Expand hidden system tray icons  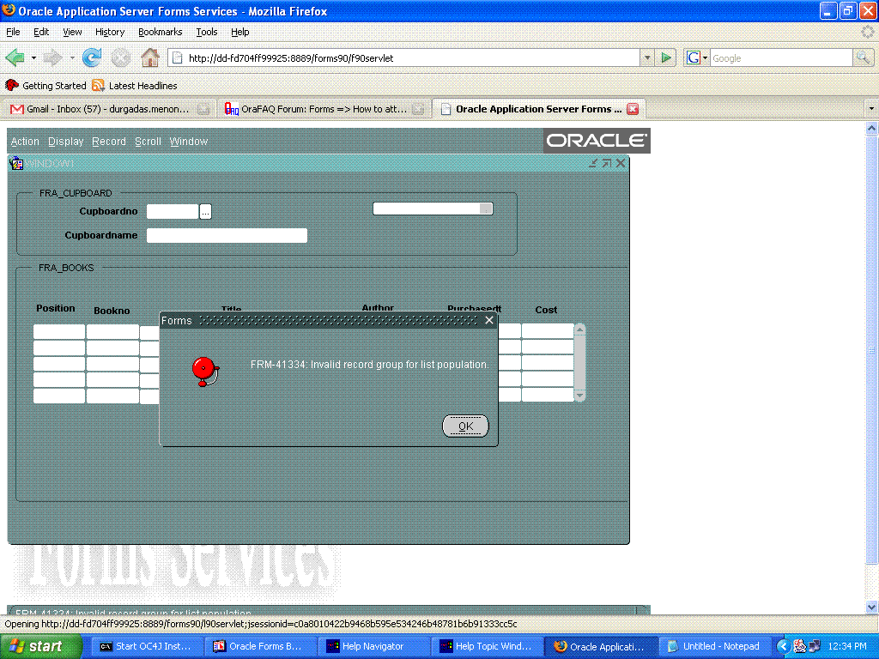tap(783, 646)
